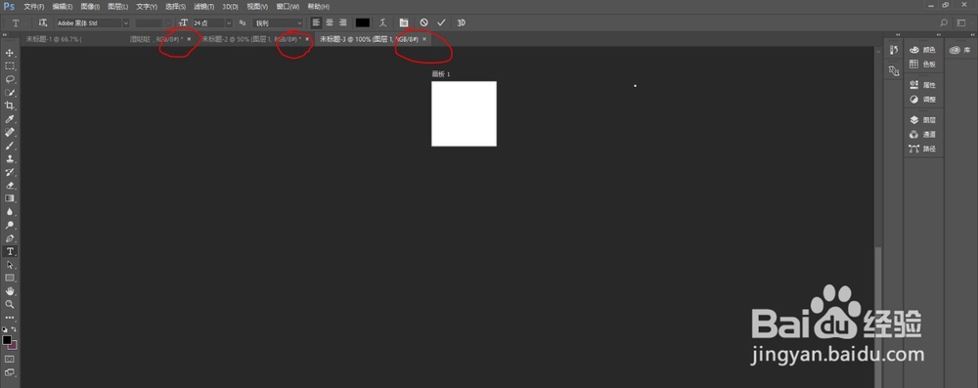Select the Gradient tool
The image size is (978, 388).
pos(10,198)
